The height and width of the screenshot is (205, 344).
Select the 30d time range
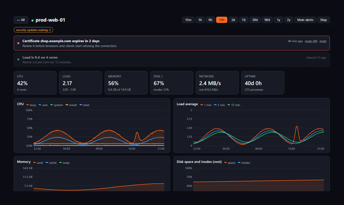255,20
